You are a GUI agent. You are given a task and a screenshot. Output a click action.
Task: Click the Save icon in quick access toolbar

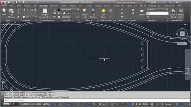coord(16,2)
